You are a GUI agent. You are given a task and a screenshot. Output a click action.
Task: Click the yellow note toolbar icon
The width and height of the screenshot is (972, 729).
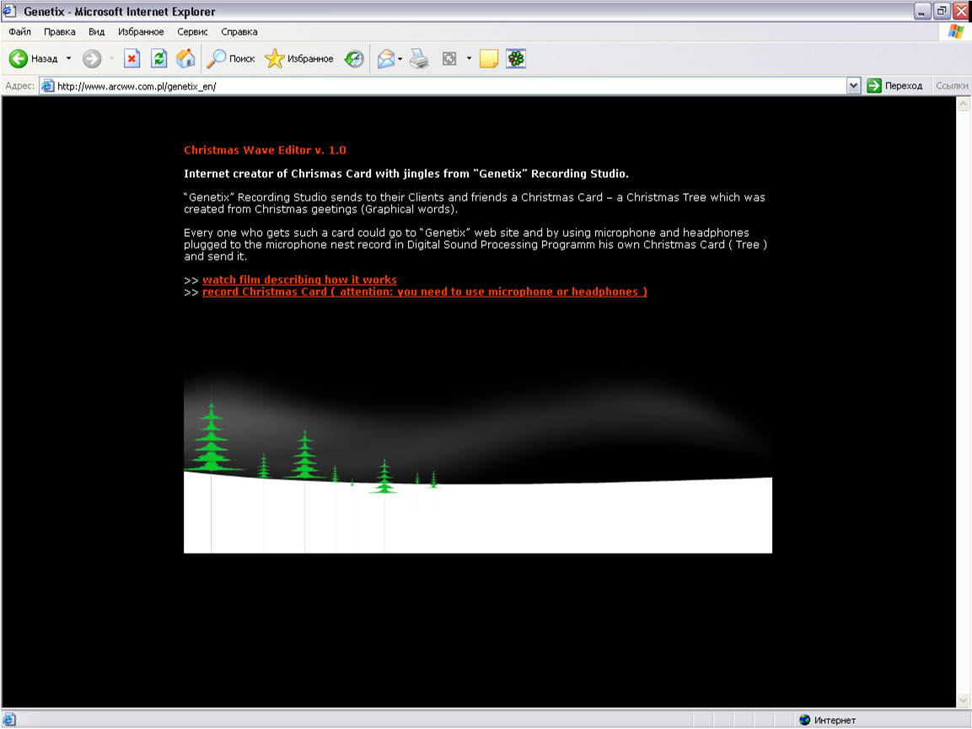[x=488, y=59]
